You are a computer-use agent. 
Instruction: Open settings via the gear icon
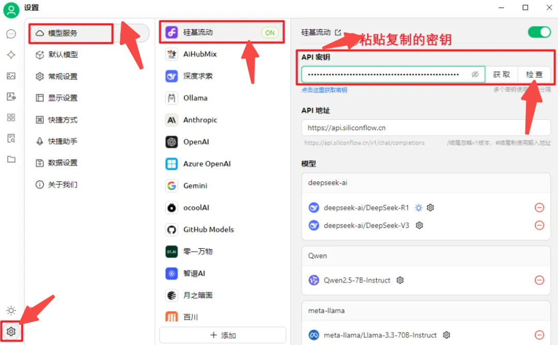click(x=11, y=332)
